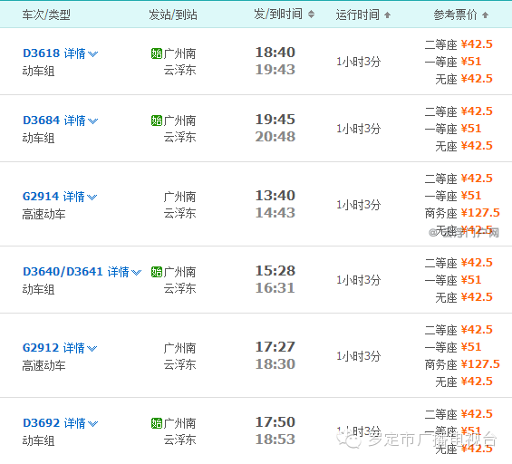The height and width of the screenshot is (464, 512).
Task: Open the D3692 详情 link
Action: (74, 423)
